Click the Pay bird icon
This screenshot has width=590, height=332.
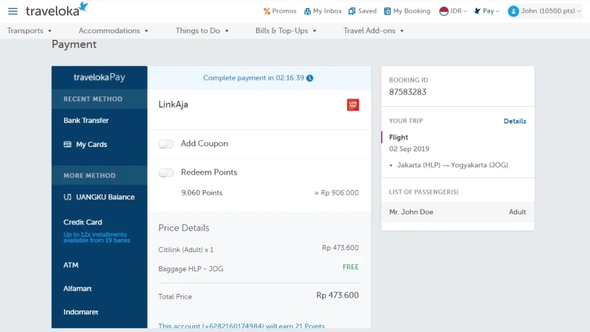click(x=477, y=11)
